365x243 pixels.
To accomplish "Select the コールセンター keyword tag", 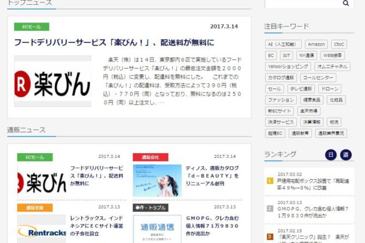I will tap(318, 78).
